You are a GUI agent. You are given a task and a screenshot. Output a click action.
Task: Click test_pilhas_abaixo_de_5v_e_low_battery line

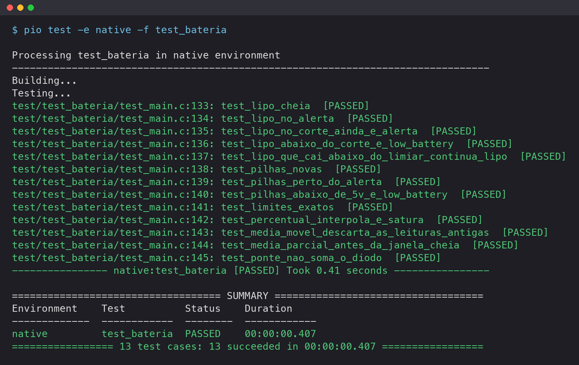pos(259,194)
